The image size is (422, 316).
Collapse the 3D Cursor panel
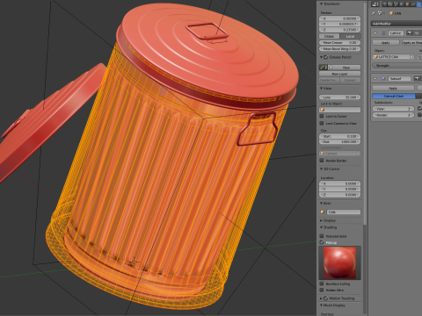tap(321, 169)
